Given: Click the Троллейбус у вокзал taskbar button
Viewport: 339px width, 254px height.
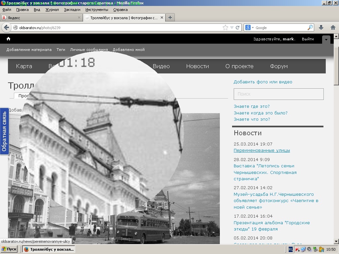Looking at the screenshot, I should [49, 249].
